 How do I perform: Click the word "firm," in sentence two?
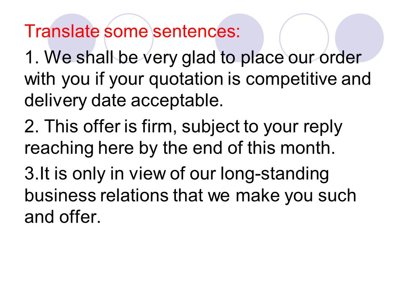pos(159,126)
